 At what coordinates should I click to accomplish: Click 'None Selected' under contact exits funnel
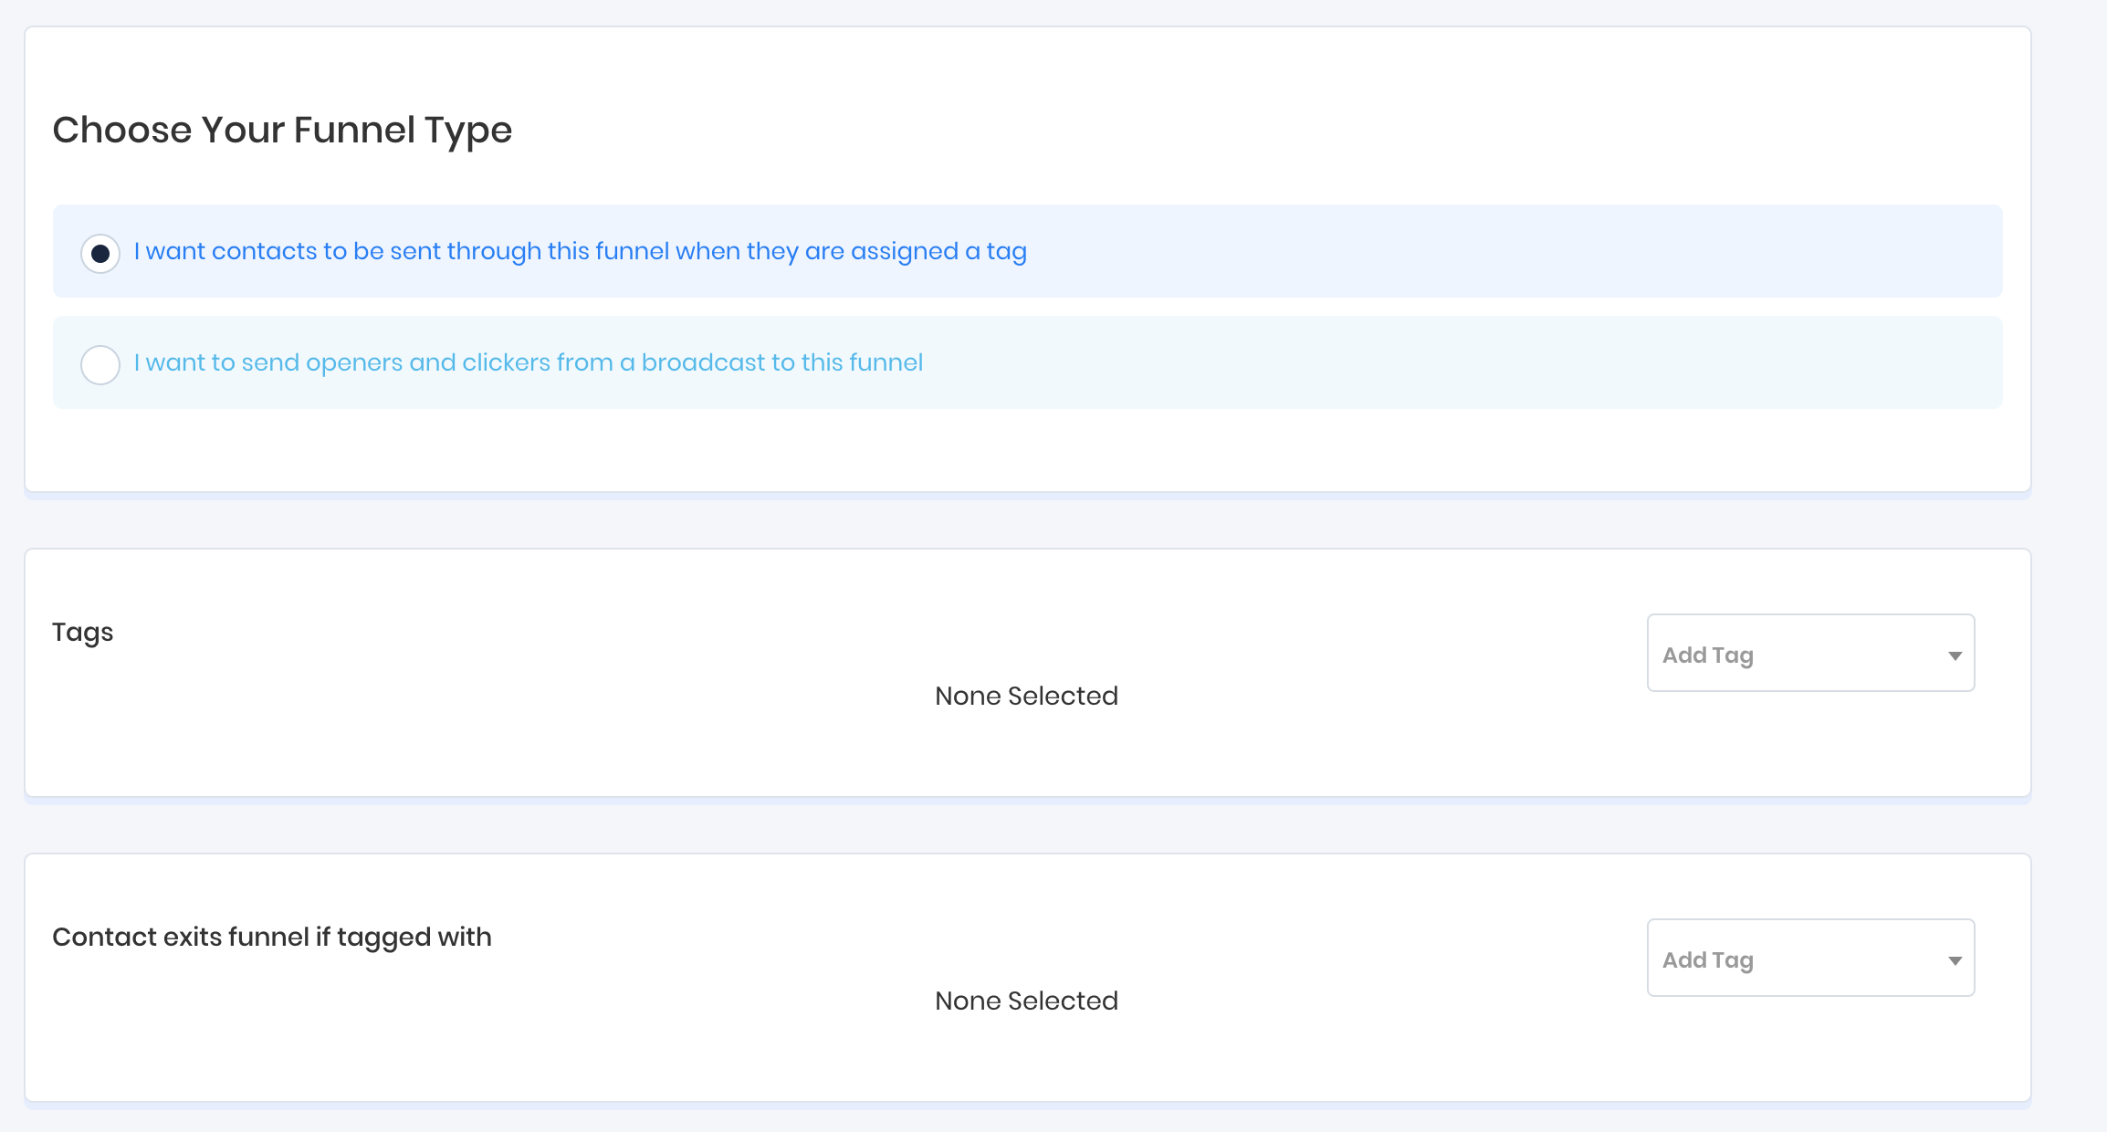click(x=1026, y=1001)
